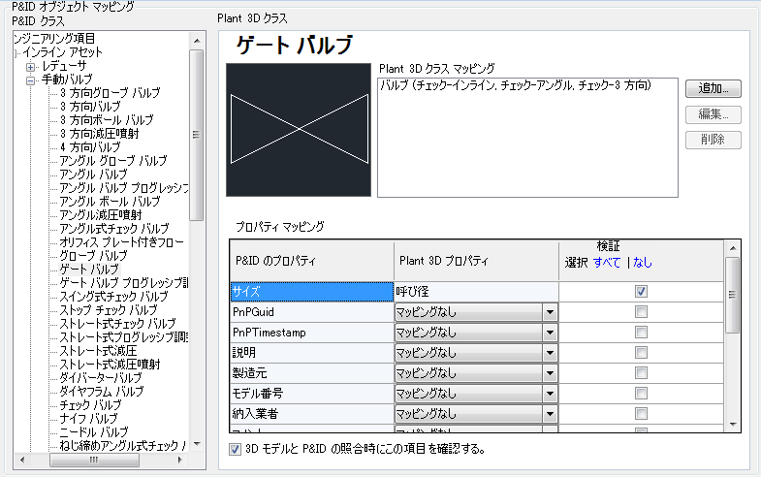The image size is (761, 477).
Task: Select ストップ チェック バルブ tree item
Action: pyautogui.click(x=109, y=310)
